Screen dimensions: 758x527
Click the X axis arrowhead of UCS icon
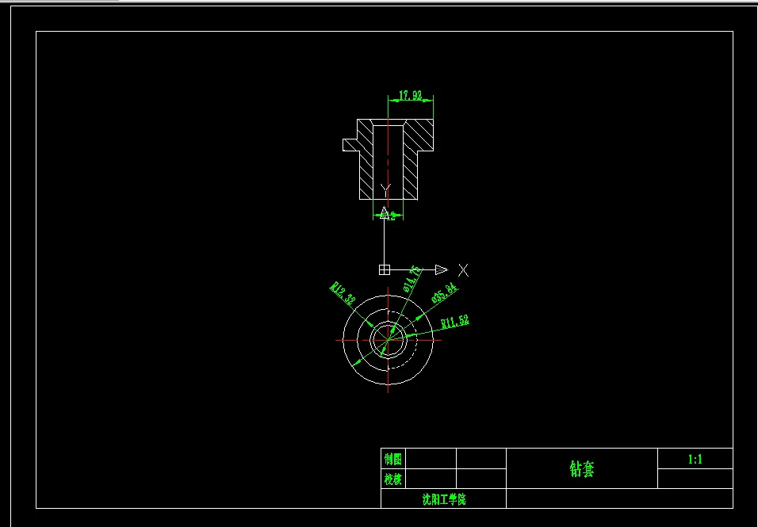(x=442, y=269)
